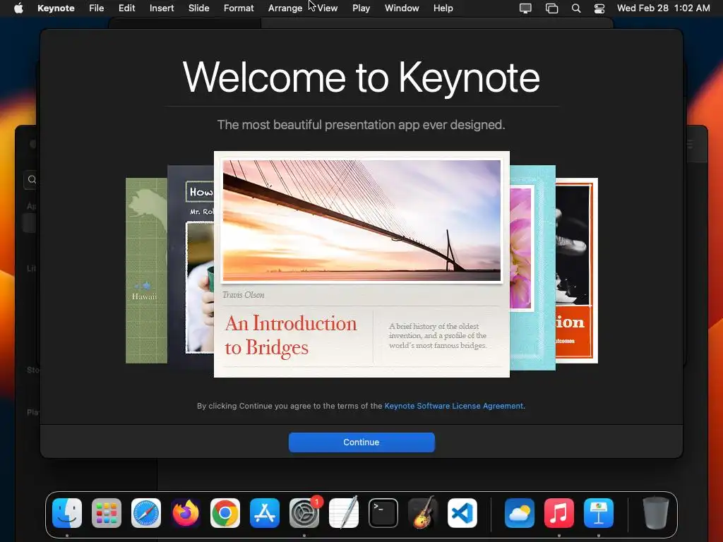Open the View menu

pyautogui.click(x=328, y=8)
